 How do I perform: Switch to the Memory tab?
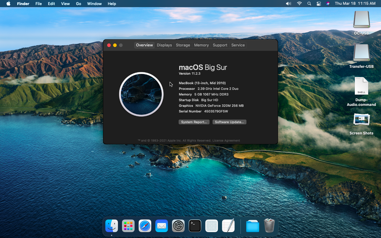pyautogui.click(x=201, y=45)
